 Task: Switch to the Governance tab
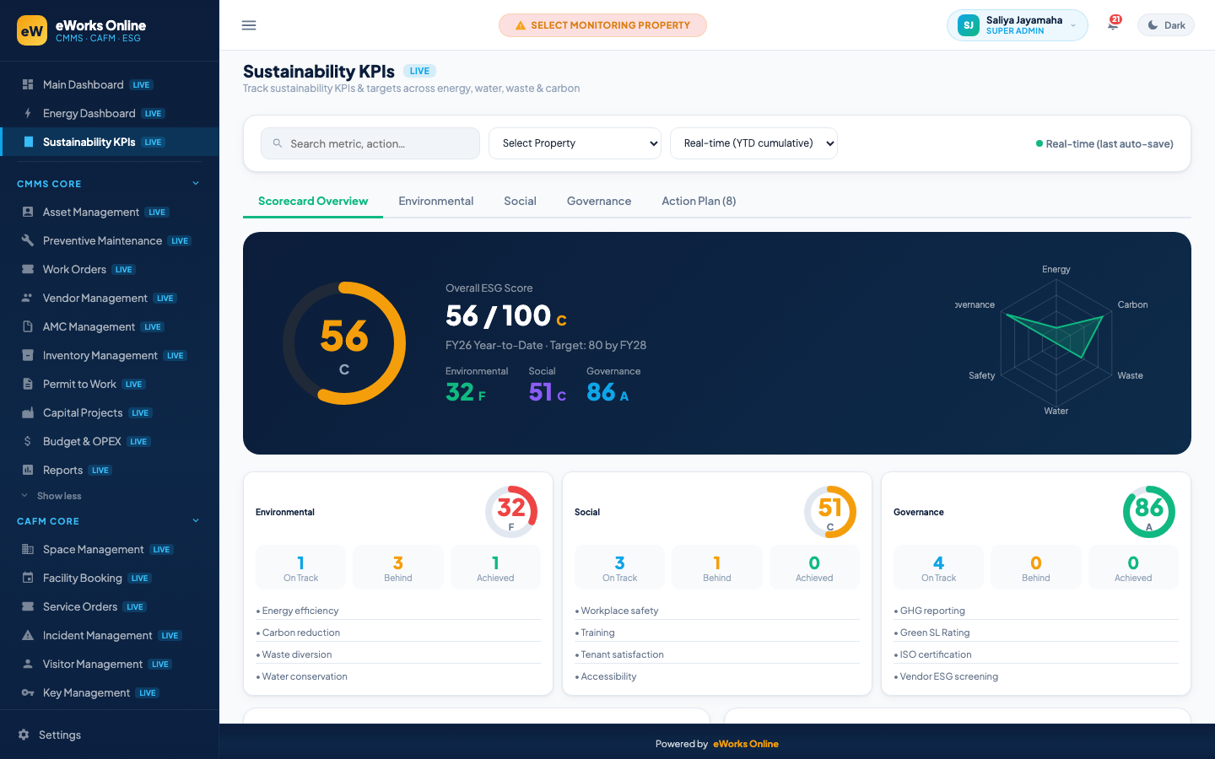point(599,201)
